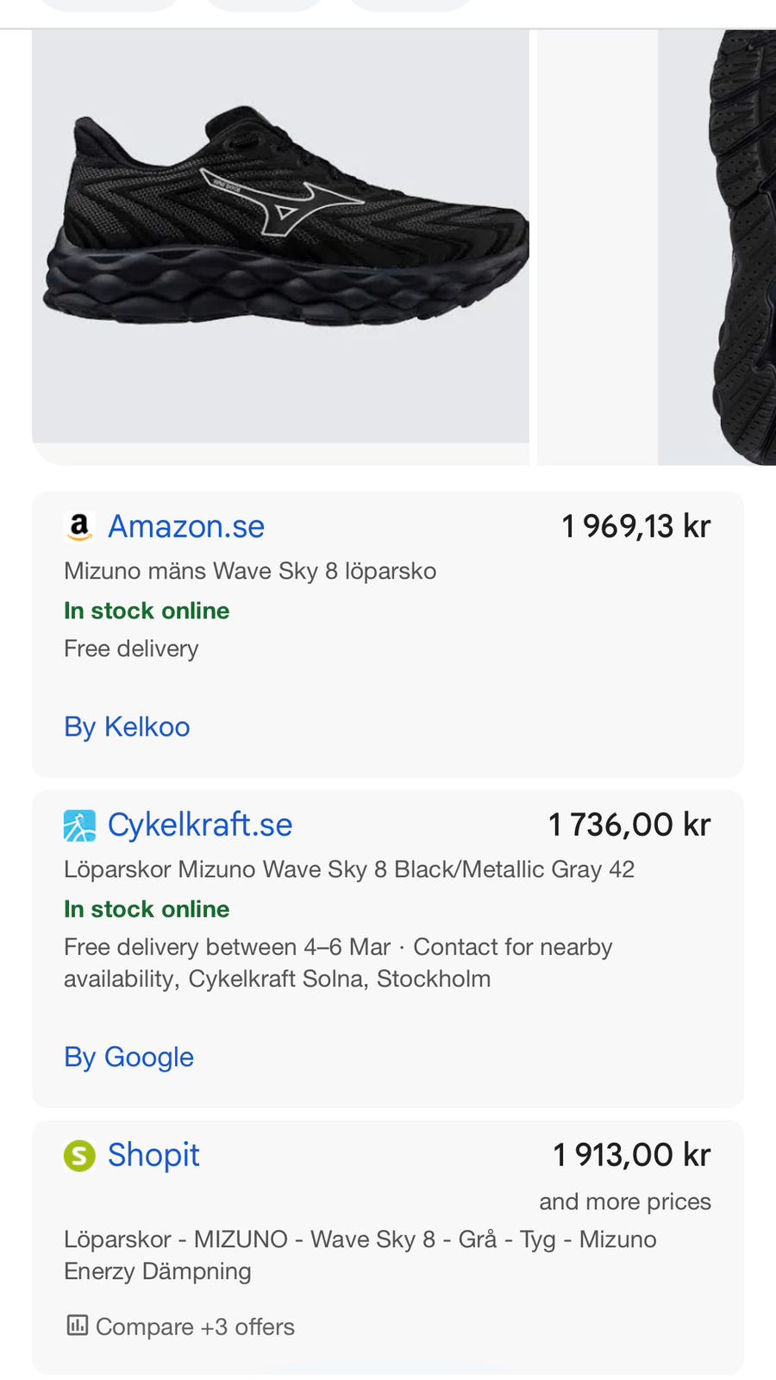This screenshot has width=776, height=1380.
Task: View the side-view black shoe photo
Action: point(281,237)
